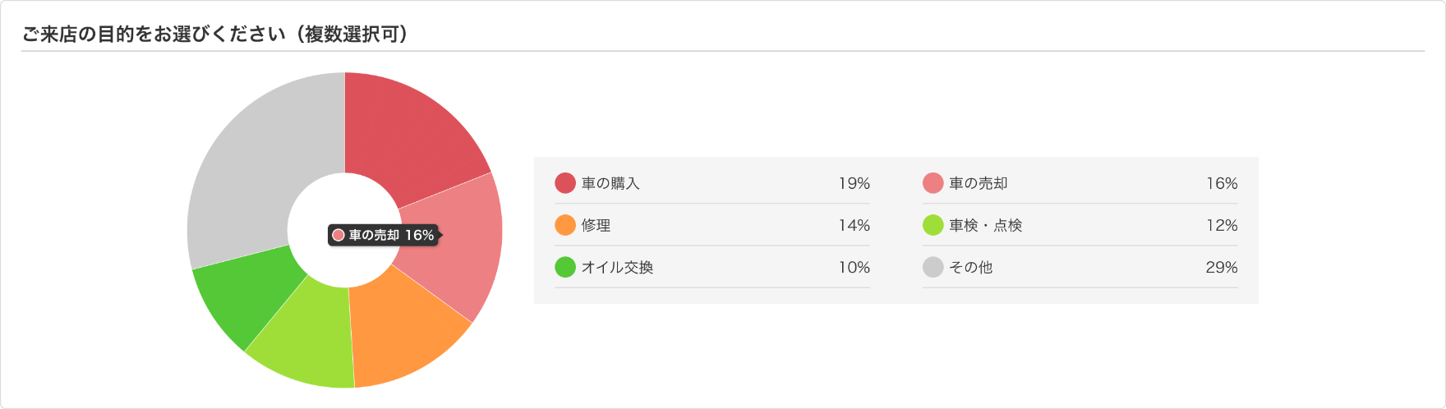Click the red 車の購入 legend dot
The height and width of the screenshot is (409, 1446).
(565, 183)
